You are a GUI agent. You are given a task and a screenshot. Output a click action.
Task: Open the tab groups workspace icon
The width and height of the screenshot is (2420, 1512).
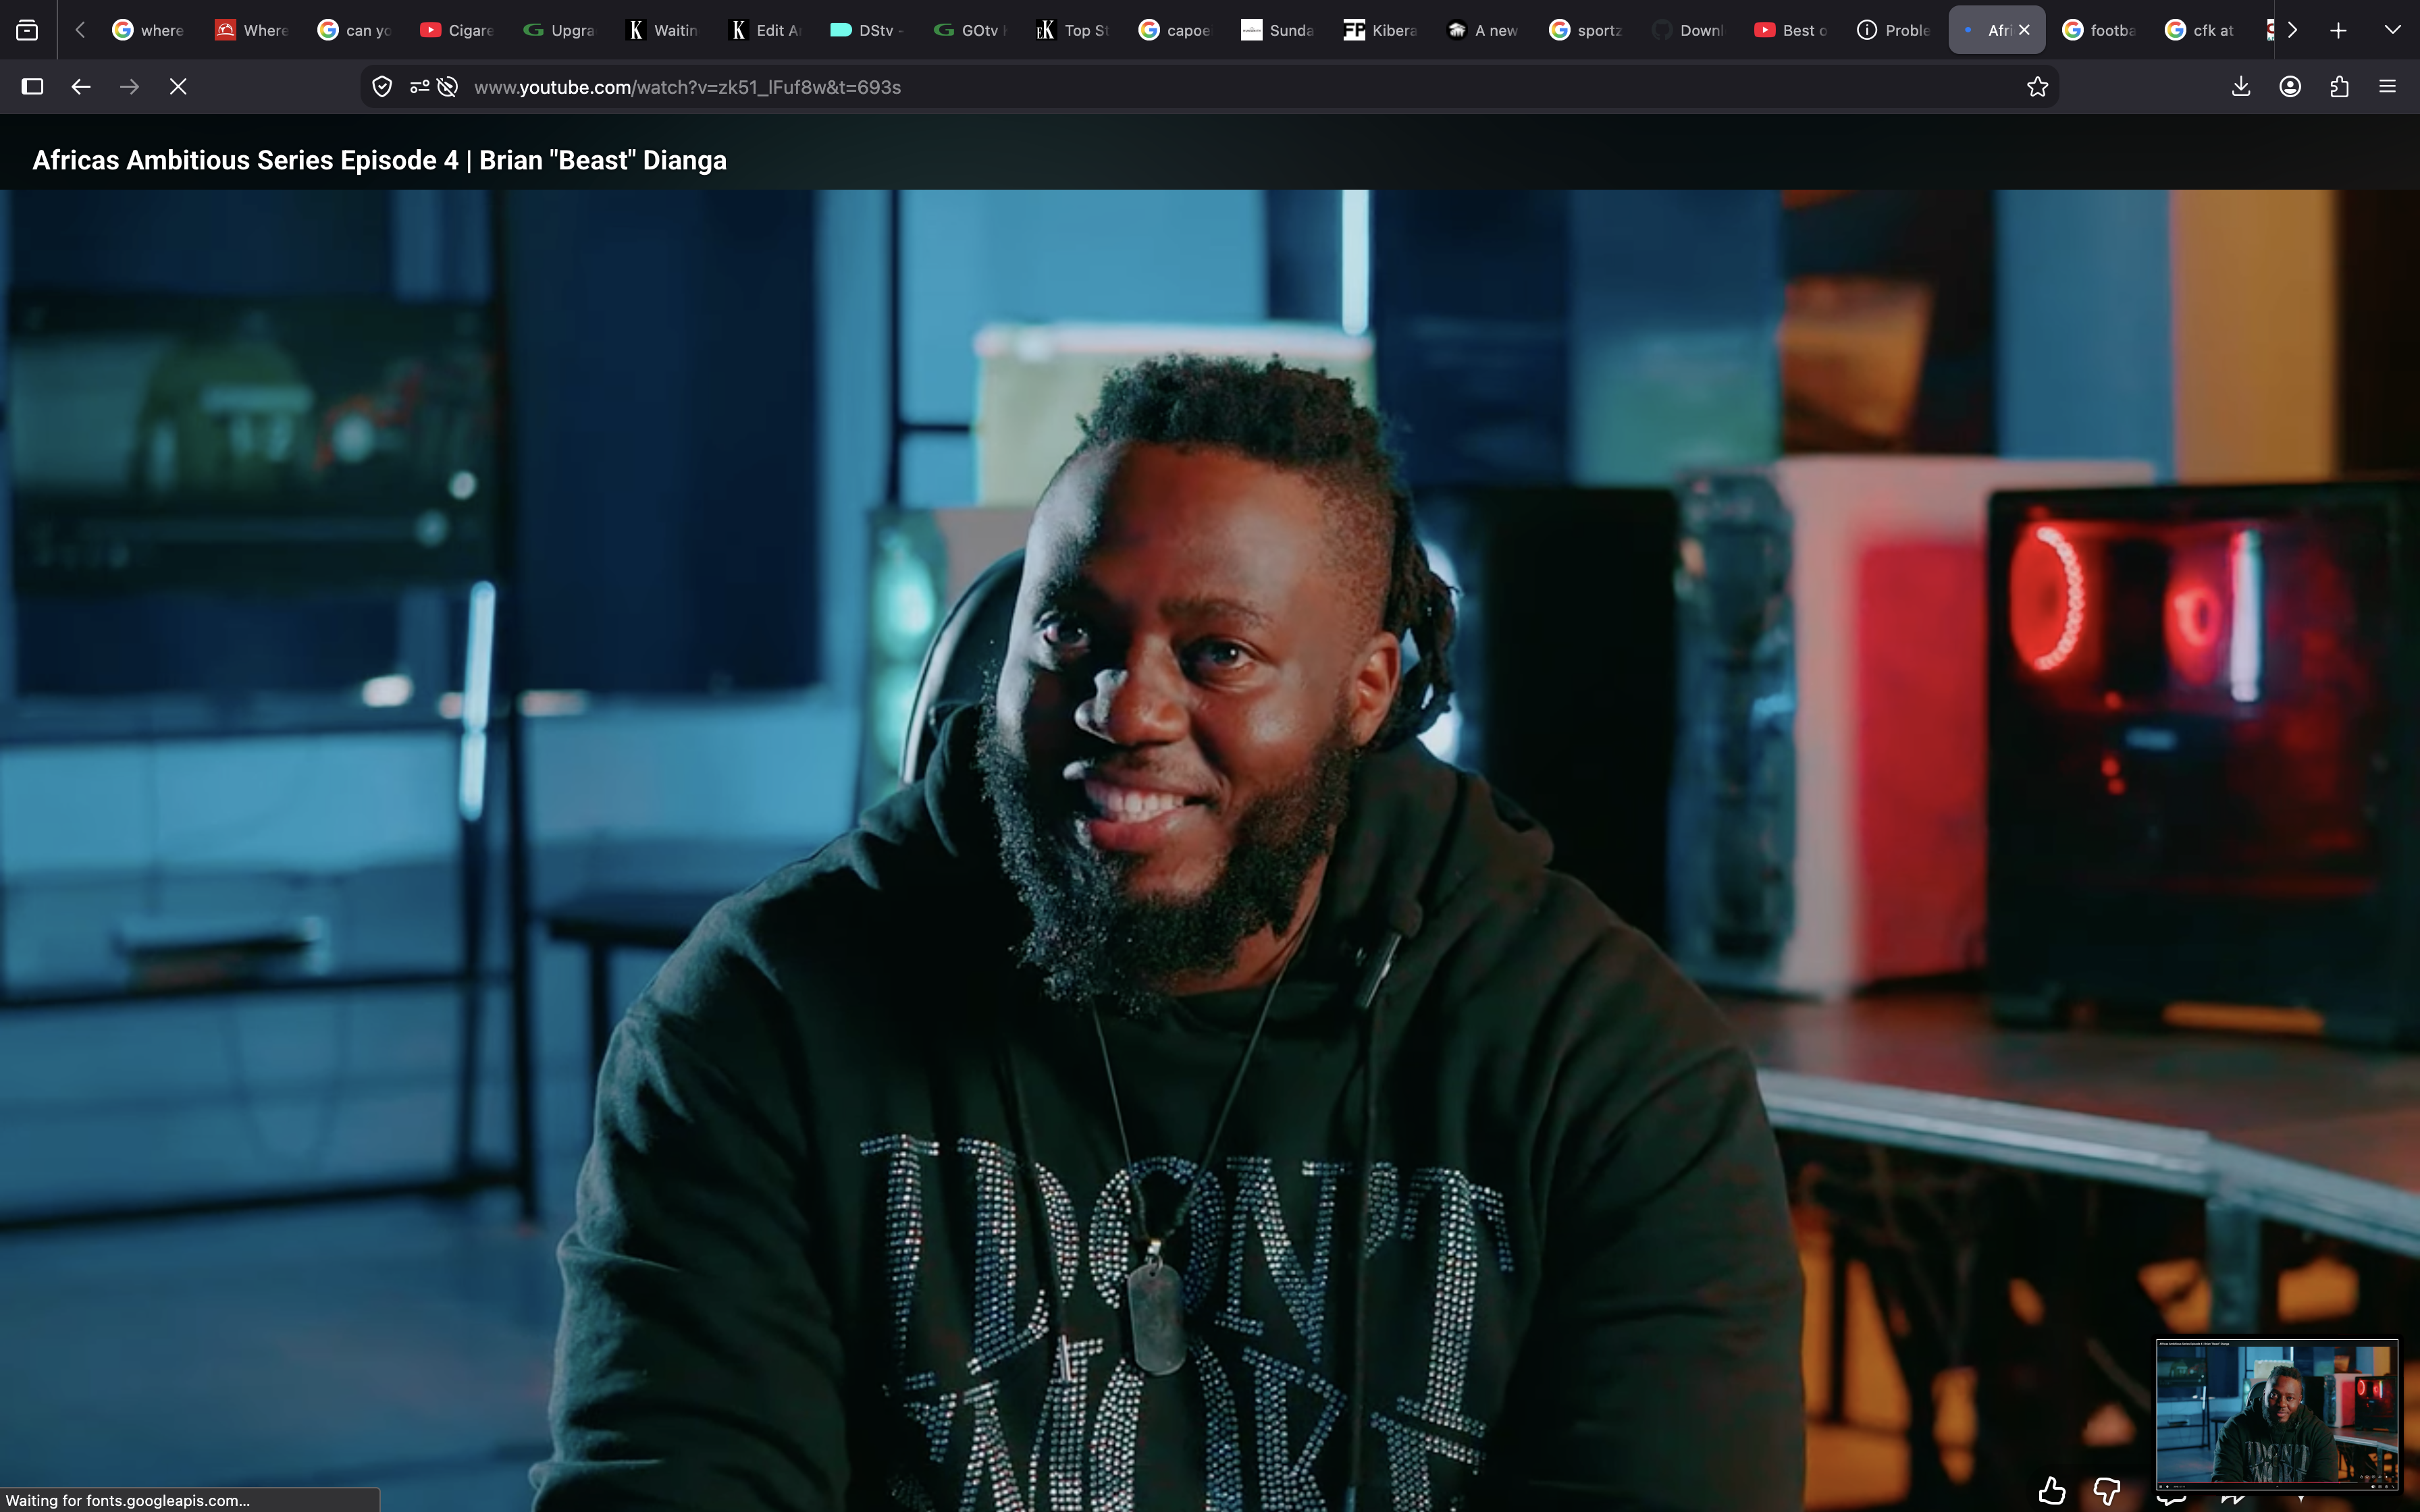click(x=27, y=30)
